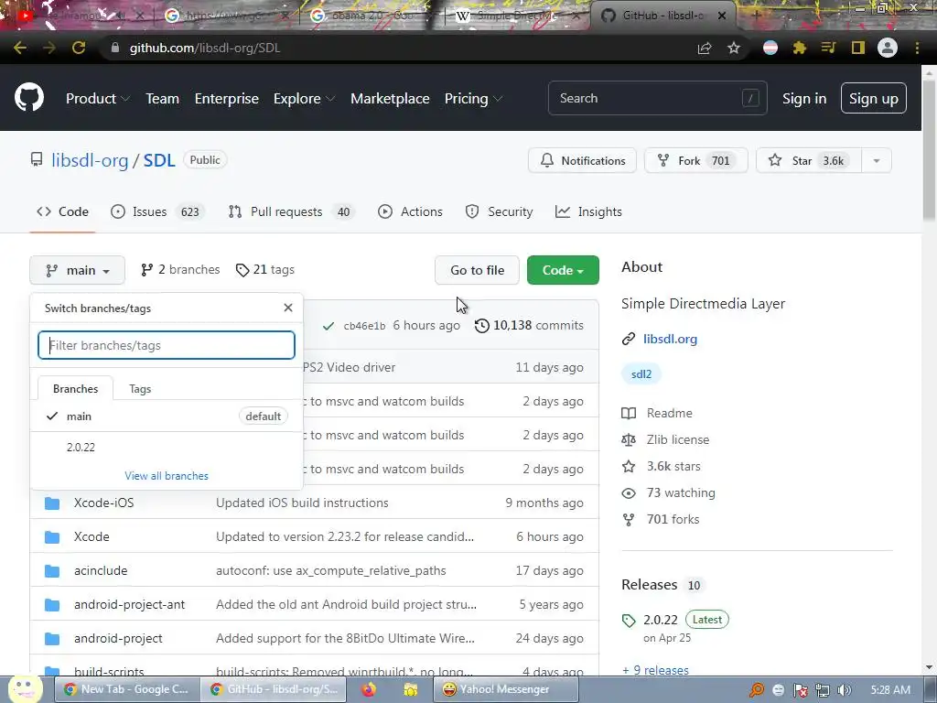
Task: Expand the Product menu dropdown
Action: tap(98, 99)
